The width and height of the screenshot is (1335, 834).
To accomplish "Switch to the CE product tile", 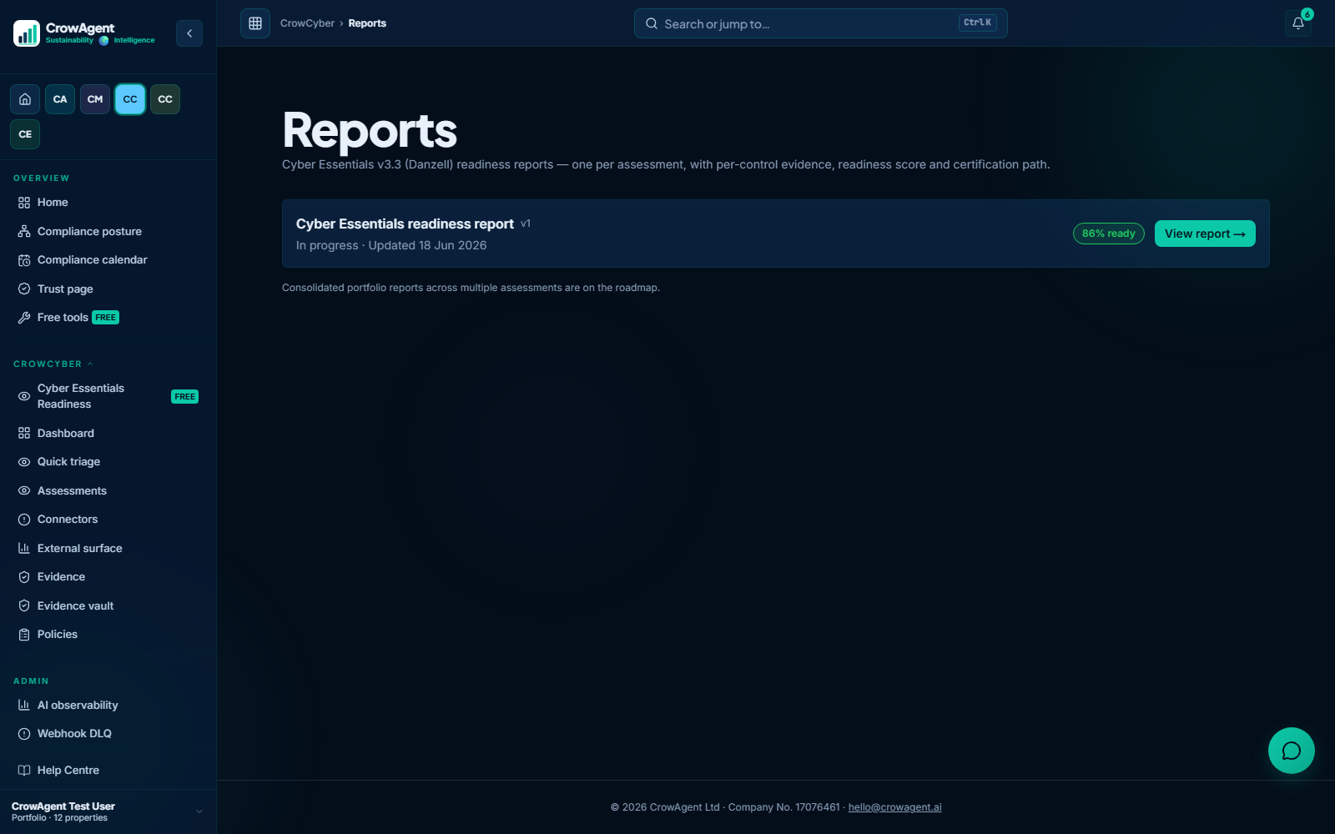I will [25, 134].
